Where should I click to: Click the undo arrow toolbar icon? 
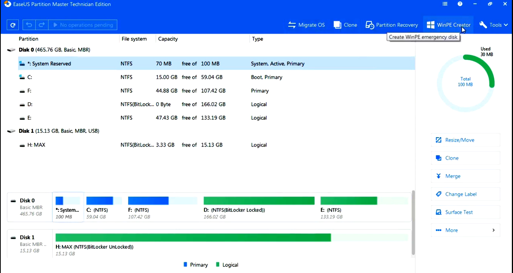click(29, 25)
